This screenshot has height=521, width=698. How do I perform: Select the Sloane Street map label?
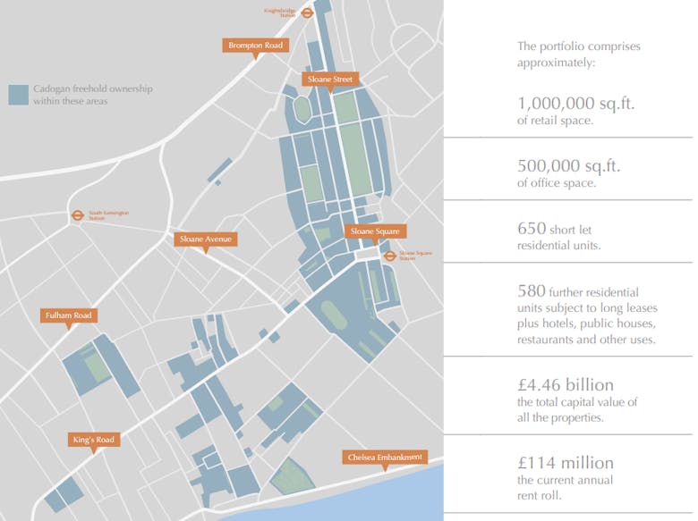coord(330,80)
